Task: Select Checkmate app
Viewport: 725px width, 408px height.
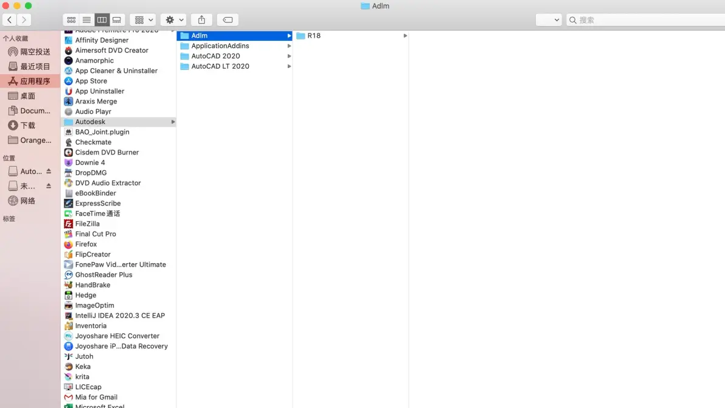Action: point(119,142)
